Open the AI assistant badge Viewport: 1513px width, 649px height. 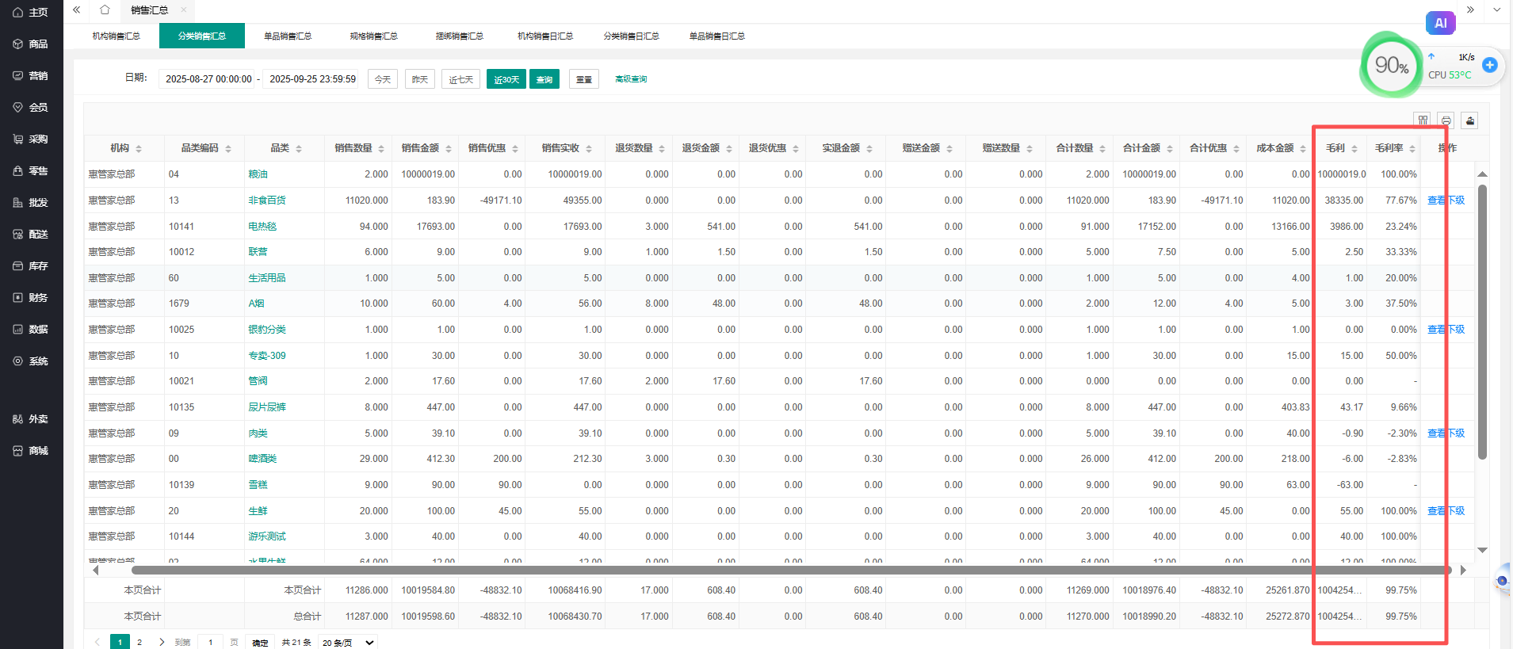(1440, 23)
